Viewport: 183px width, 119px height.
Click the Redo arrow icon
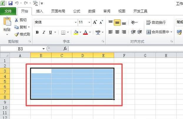(x=26, y=3)
